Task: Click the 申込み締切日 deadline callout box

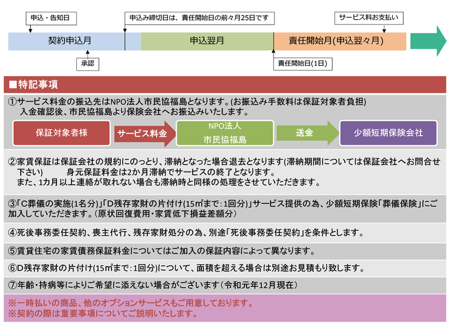Action: (x=199, y=18)
